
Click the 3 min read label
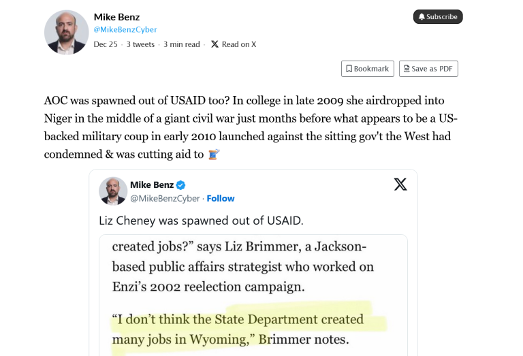click(x=182, y=44)
